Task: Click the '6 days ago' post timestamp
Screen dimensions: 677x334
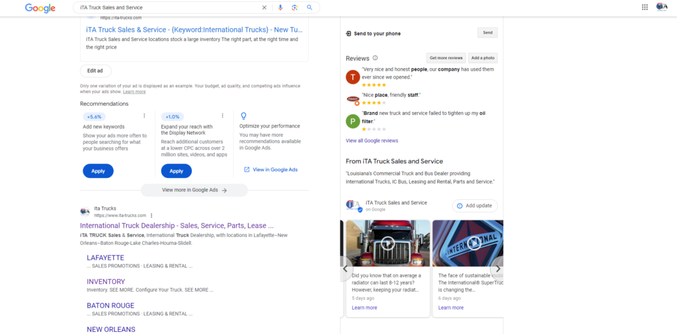Action: pos(450,298)
